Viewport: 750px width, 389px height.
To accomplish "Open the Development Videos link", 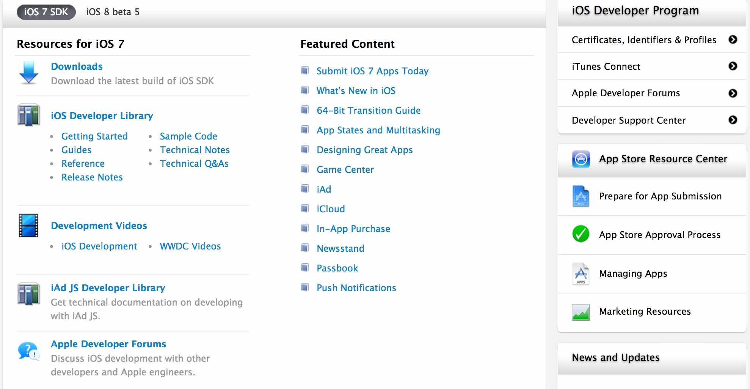I will coord(99,226).
